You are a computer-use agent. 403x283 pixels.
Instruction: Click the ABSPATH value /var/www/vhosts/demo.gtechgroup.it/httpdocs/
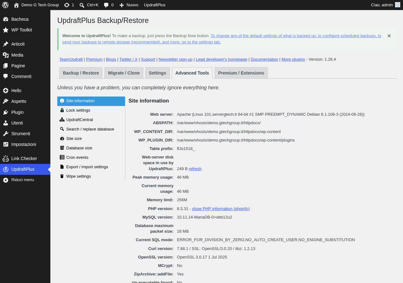point(219,123)
